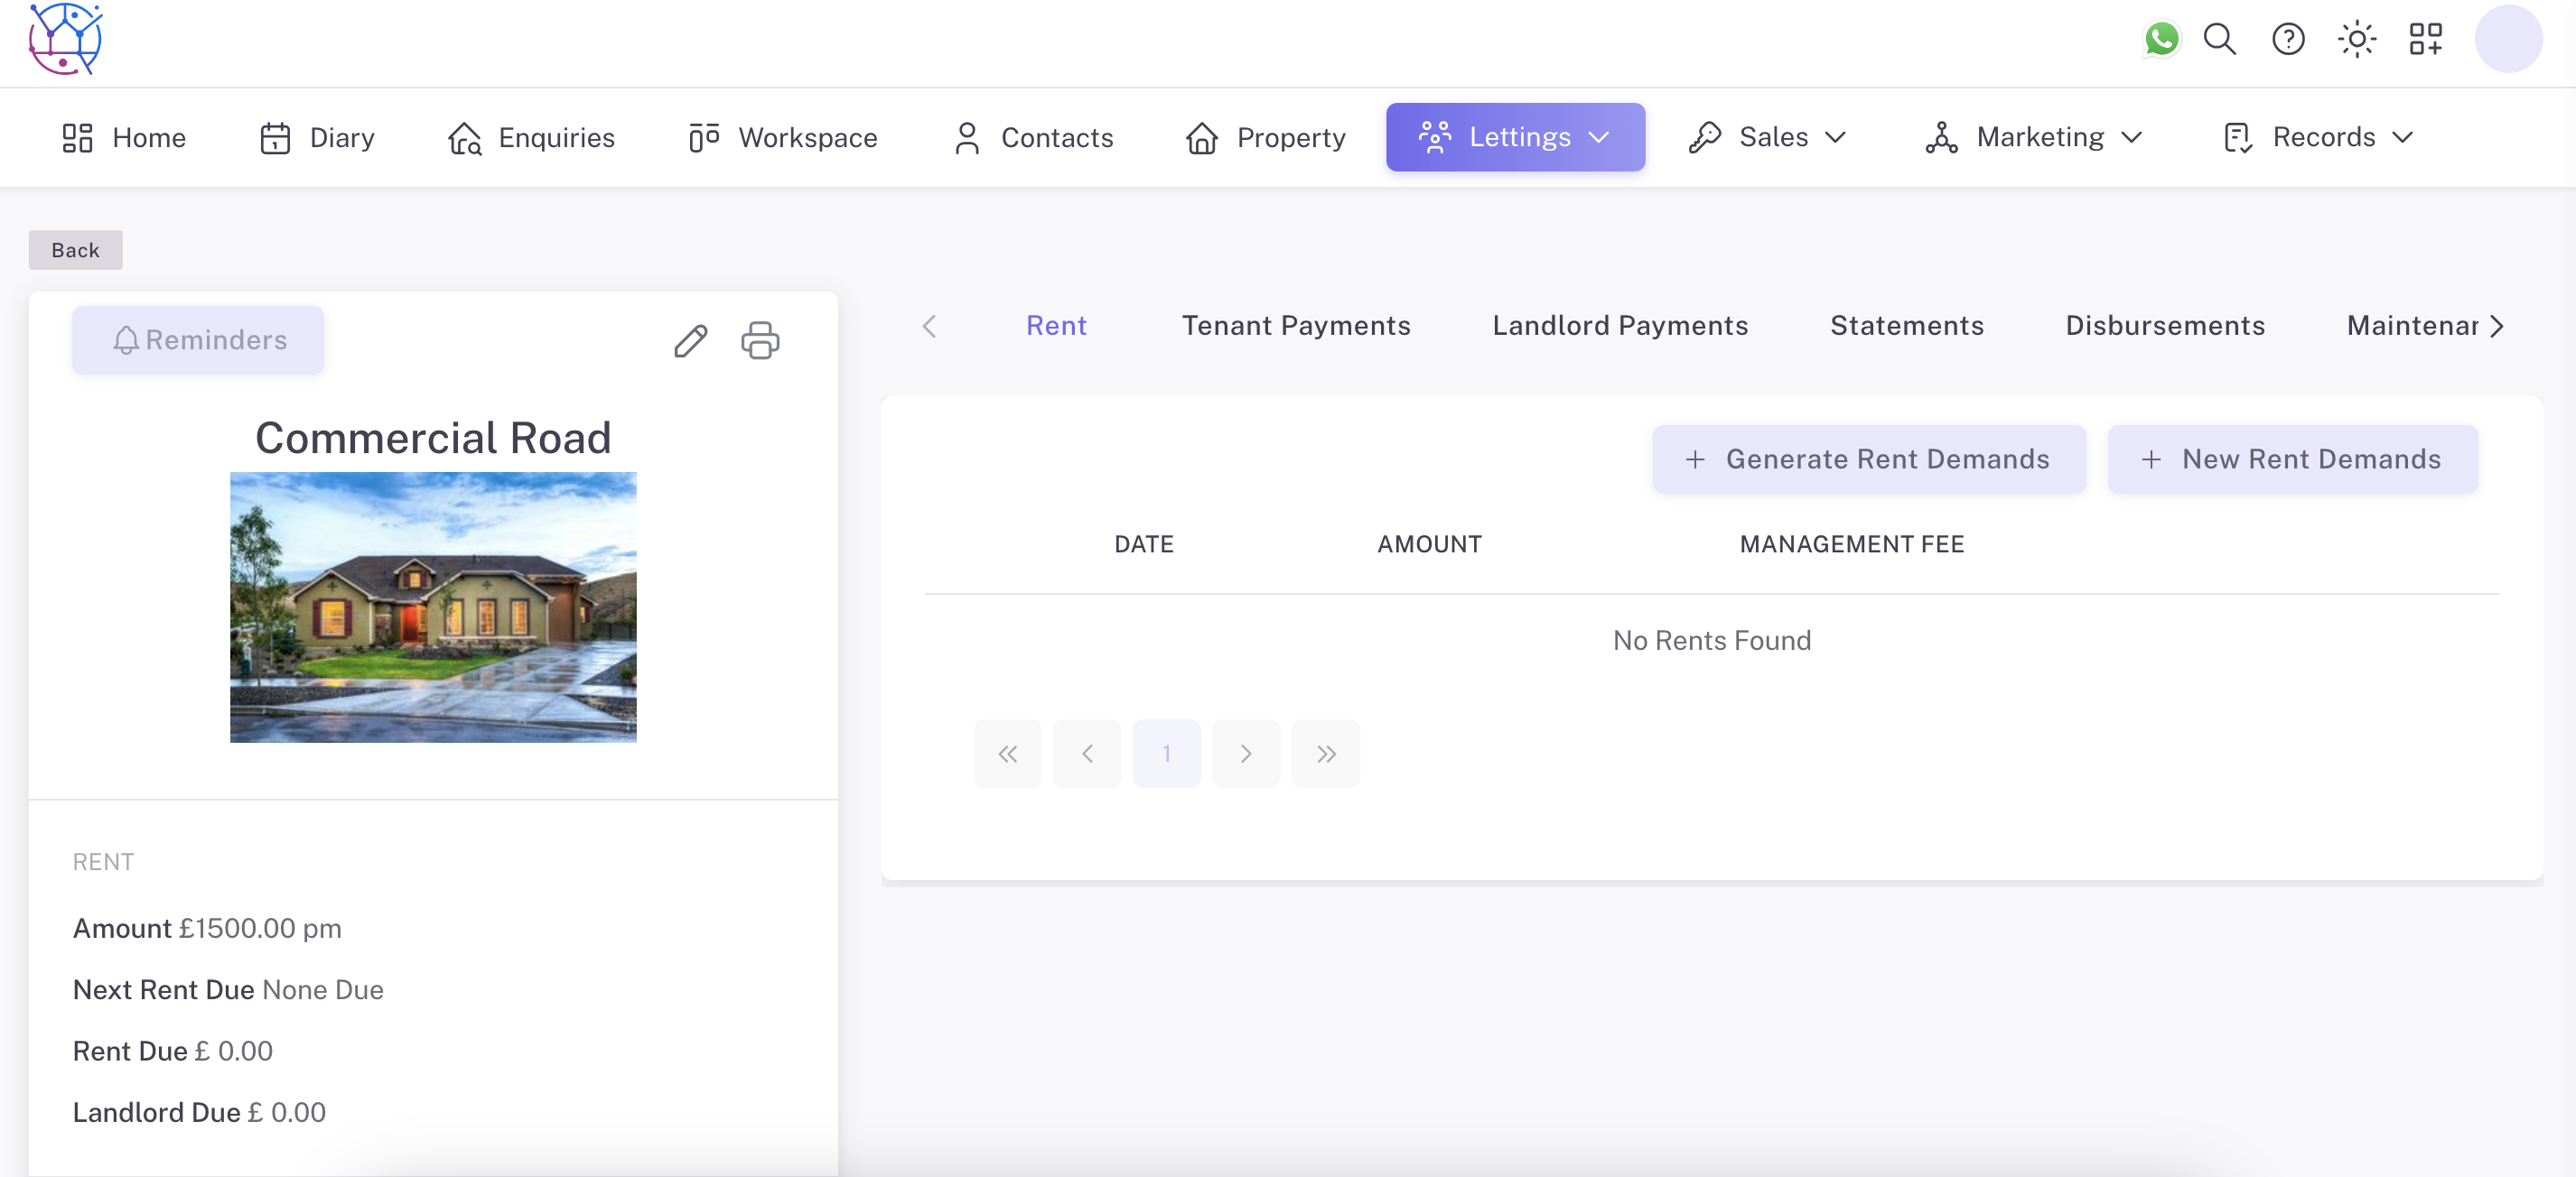The image size is (2576, 1177).
Task: Expand the Marketing dropdown
Action: [2034, 137]
